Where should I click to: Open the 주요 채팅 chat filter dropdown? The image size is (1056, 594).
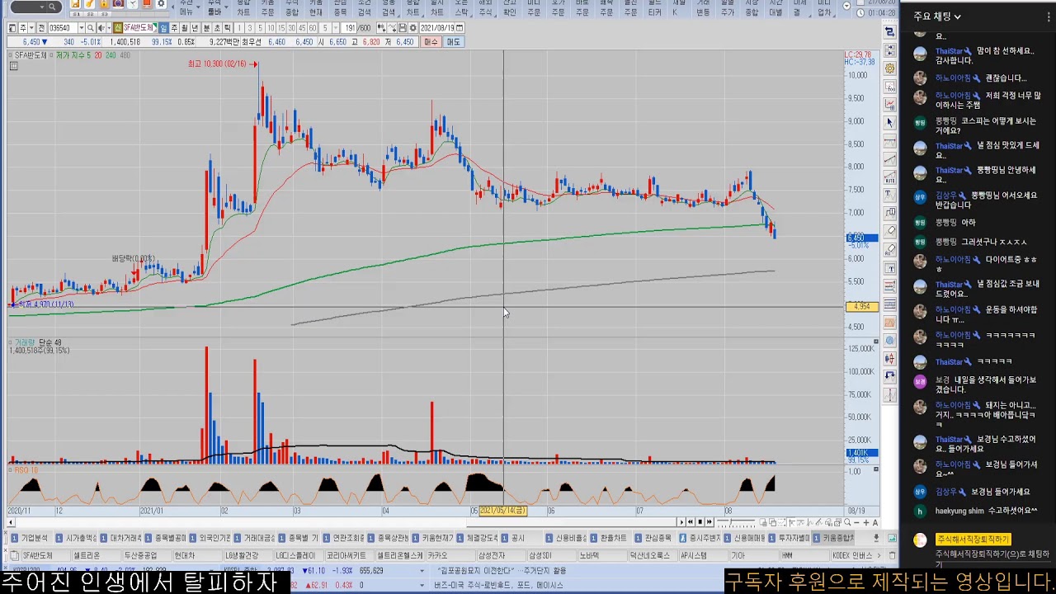(937, 16)
